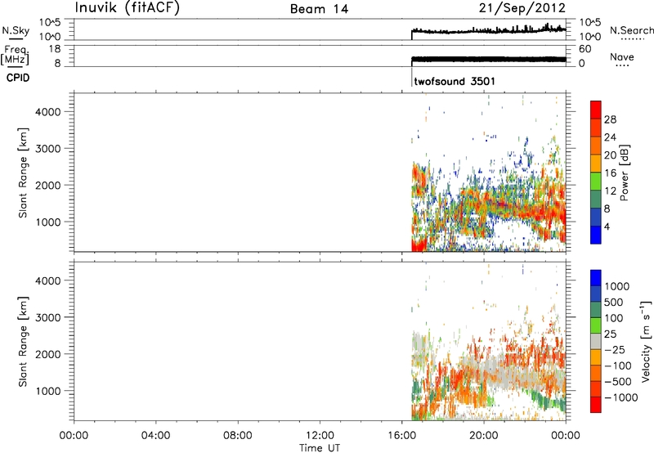
Task: Click the '60' Nave axis tick label
Action: 585,49
